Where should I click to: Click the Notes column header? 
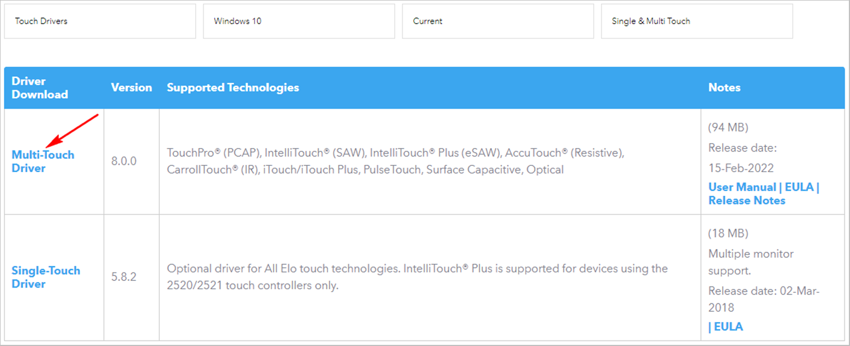[724, 87]
